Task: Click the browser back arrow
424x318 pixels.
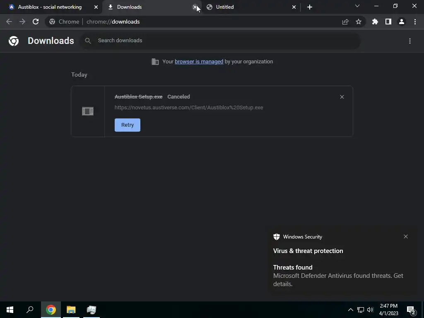Action: (x=9, y=22)
